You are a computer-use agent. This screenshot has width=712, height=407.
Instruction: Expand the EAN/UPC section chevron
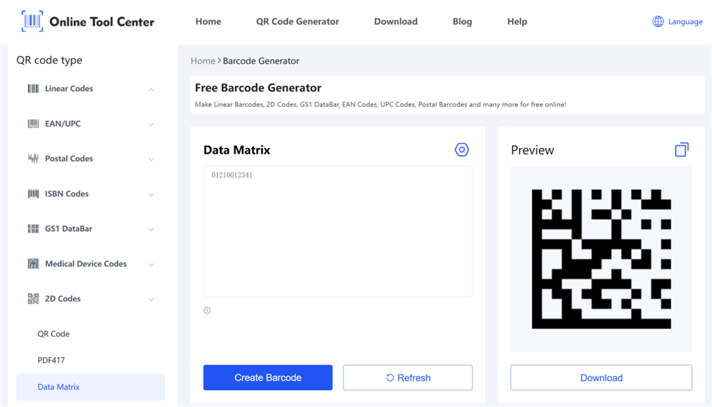click(151, 125)
